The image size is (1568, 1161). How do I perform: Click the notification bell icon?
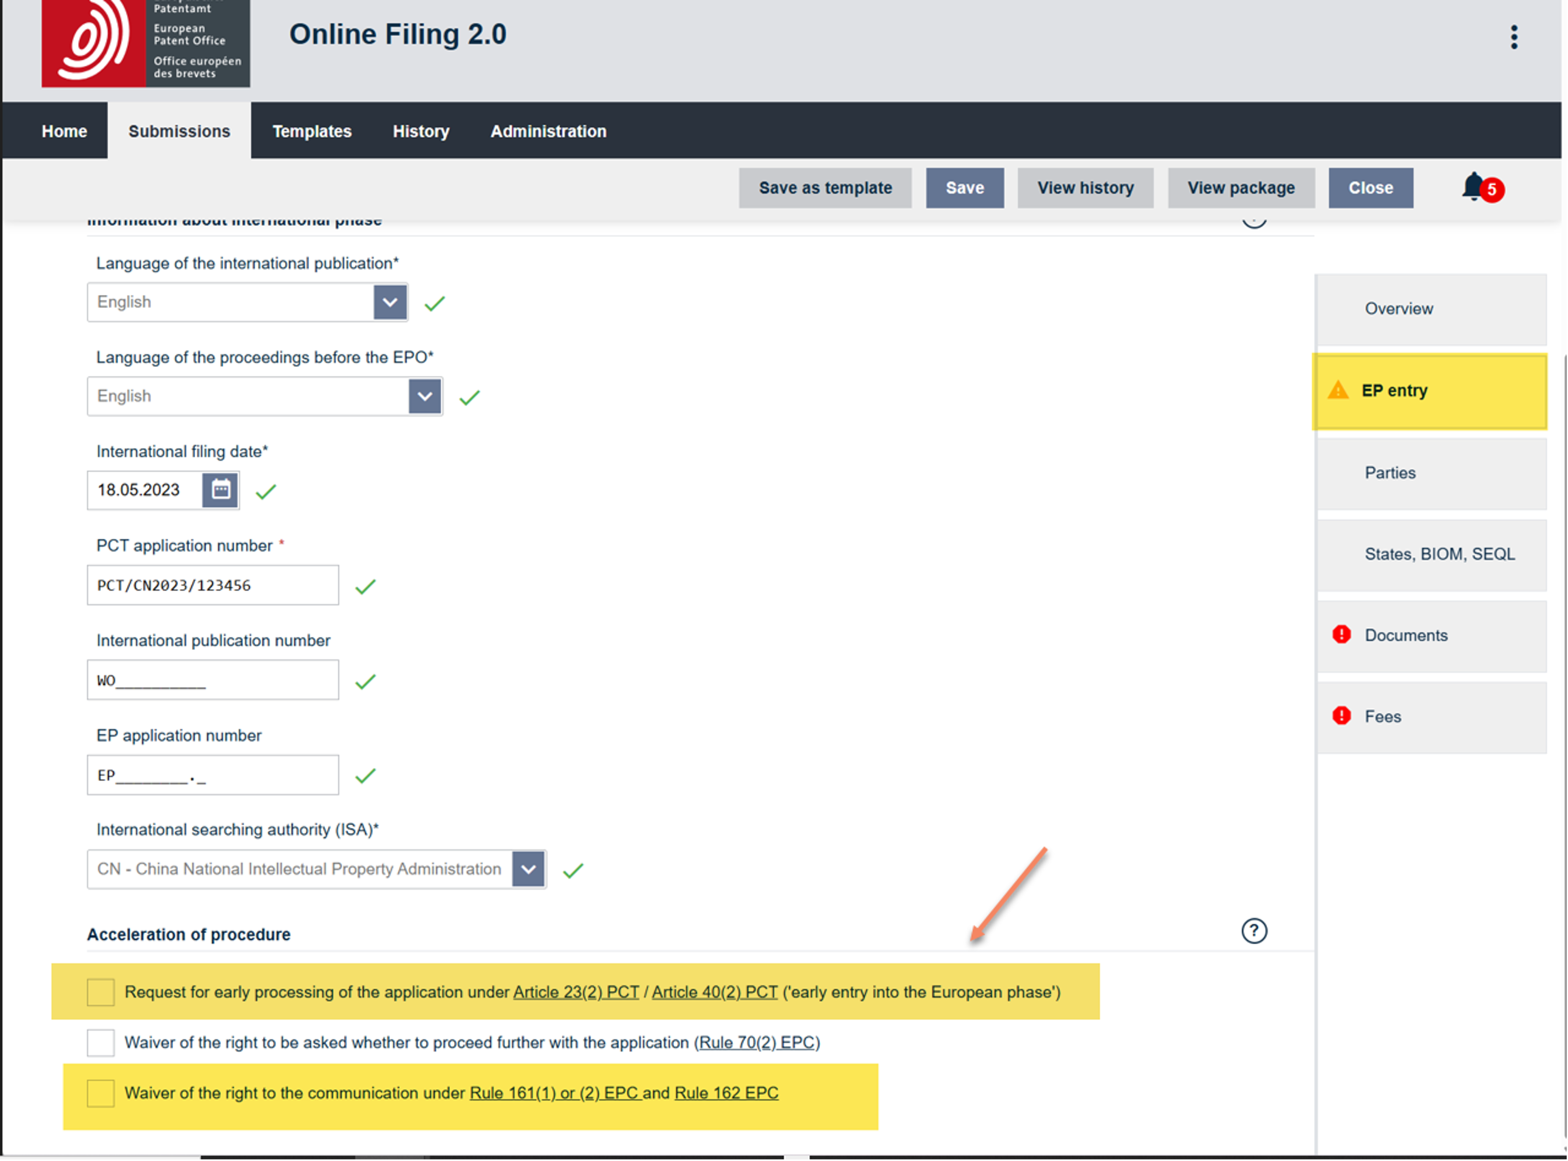click(1474, 187)
